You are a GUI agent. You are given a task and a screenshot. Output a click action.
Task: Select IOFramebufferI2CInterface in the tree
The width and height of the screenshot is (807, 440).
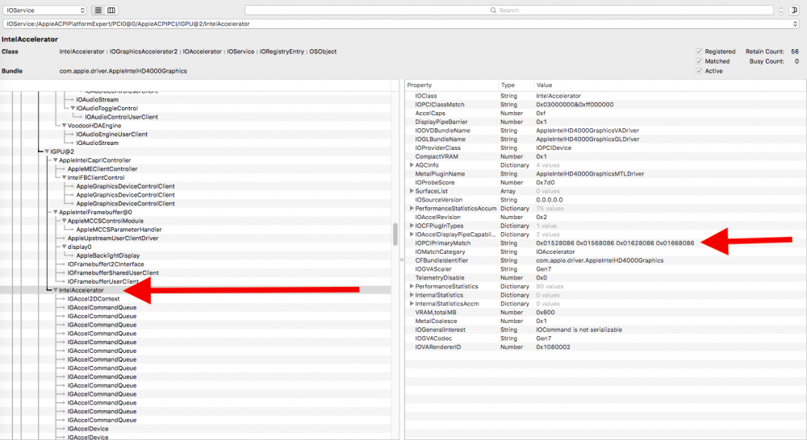pyautogui.click(x=106, y=264)
